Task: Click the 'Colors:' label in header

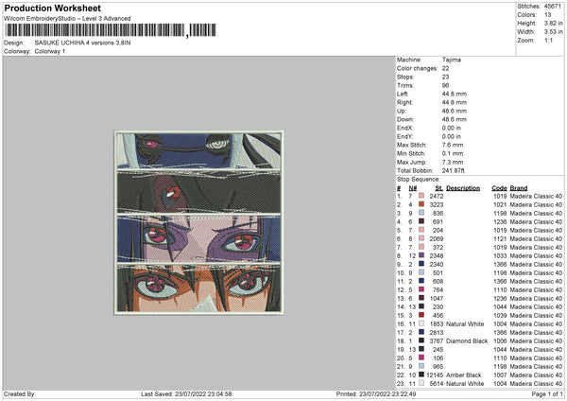Action: coord(527,15)
